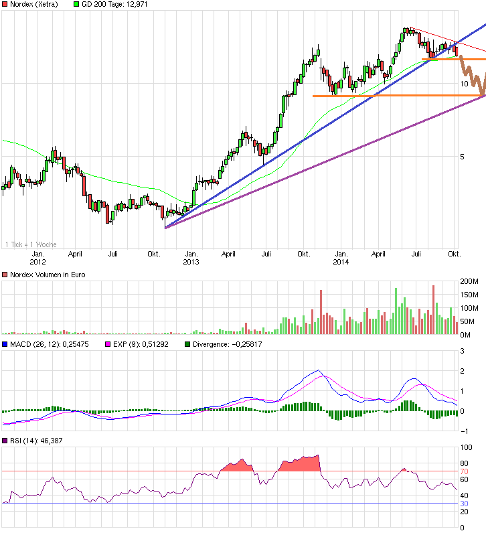Click the MACD axis label '-1'
Viewport: 486px width, 533px height.
(x=465, y=431)
